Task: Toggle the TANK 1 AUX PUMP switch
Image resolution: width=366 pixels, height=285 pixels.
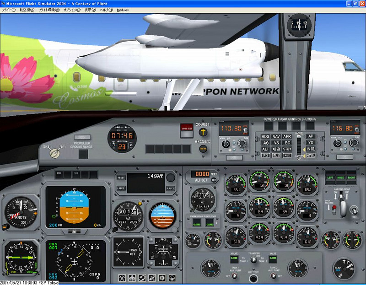Action: tap(234, 276)
